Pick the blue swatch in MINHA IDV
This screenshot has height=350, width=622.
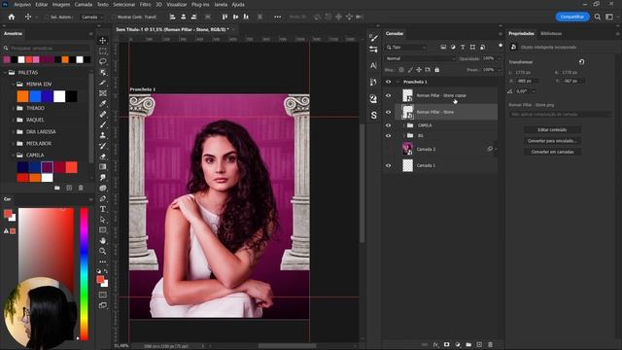(x=35, y=96)
